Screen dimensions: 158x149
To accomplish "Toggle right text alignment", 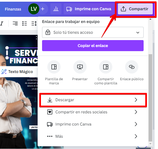I will point(15,23).
